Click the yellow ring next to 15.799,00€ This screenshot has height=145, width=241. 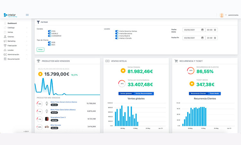click(40, 74)
